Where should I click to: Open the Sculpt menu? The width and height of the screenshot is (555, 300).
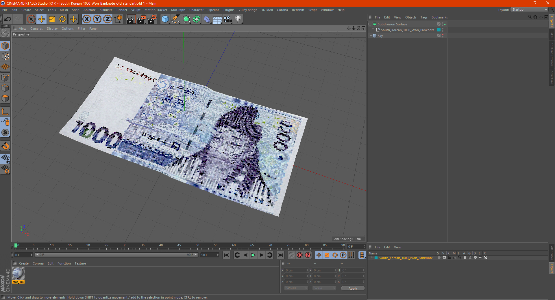tap(136, 10)
